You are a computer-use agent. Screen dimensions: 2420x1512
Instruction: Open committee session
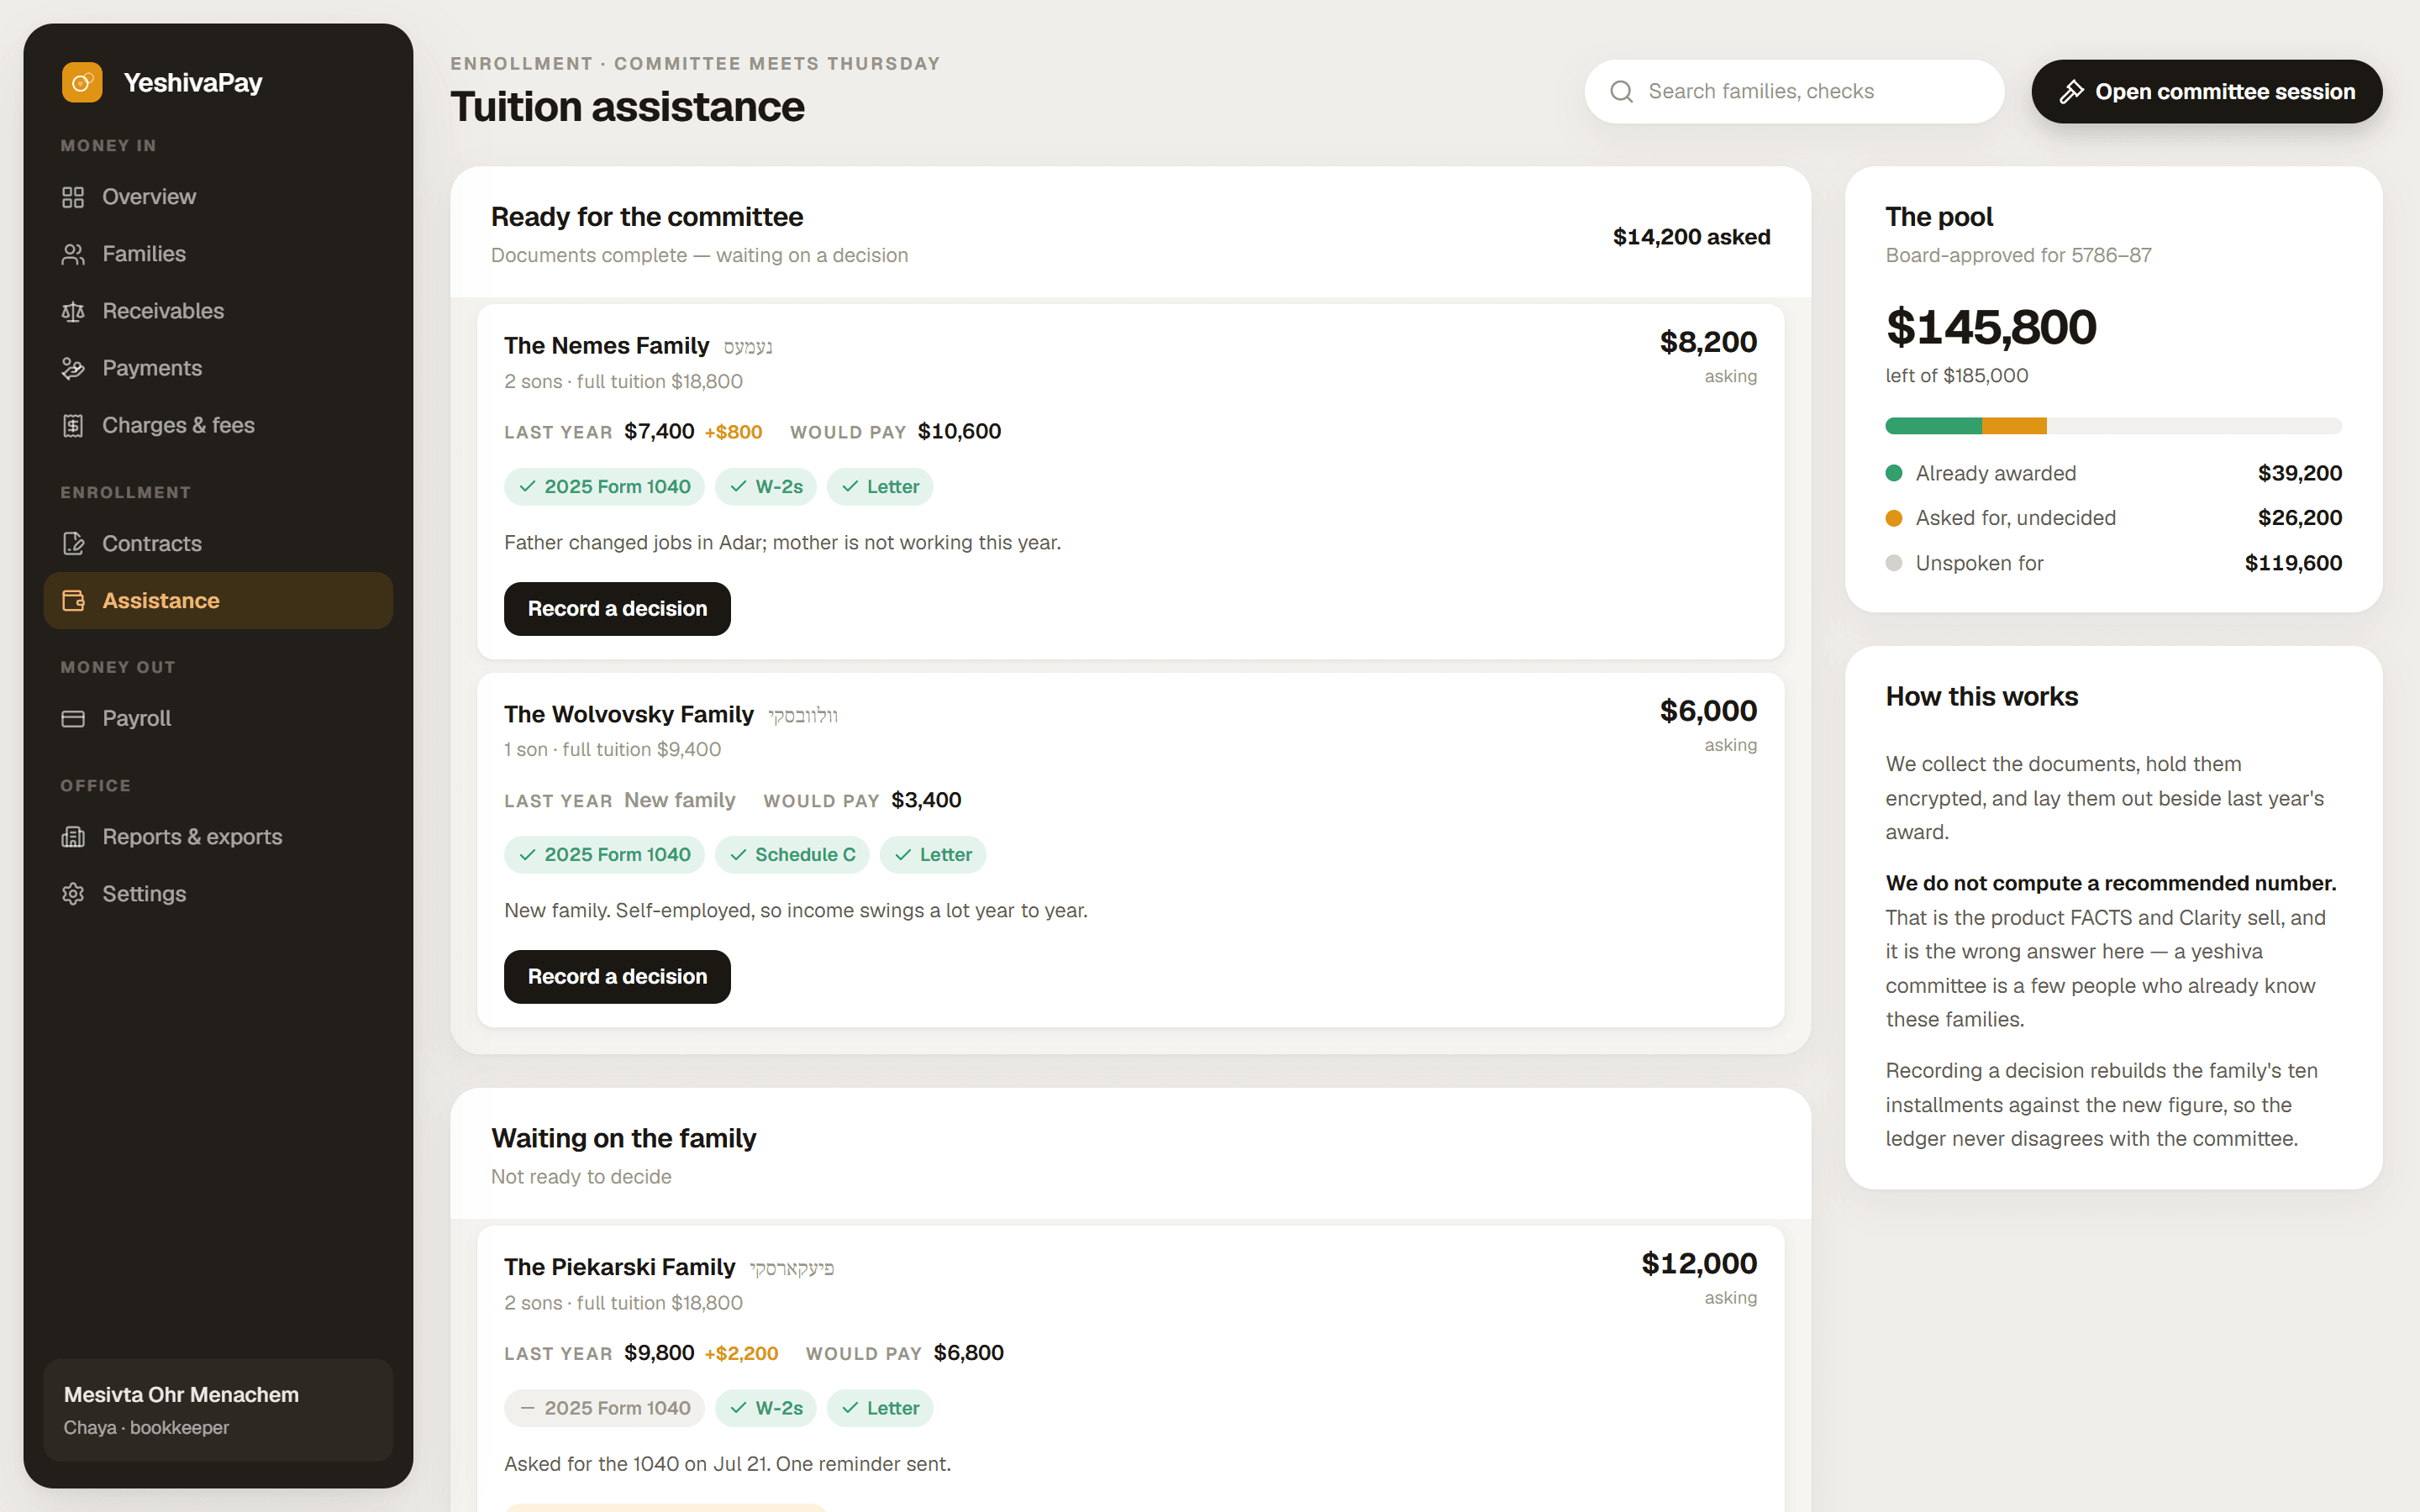click(2206, 92)
